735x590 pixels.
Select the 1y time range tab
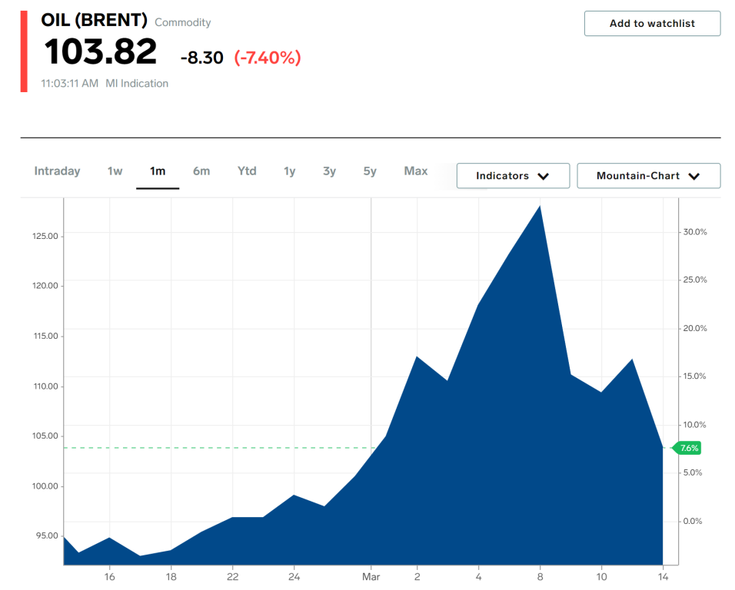[x=290, y=171]
